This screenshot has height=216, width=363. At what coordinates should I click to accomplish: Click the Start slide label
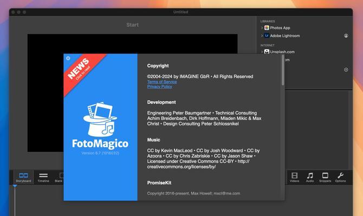point(132,25)
